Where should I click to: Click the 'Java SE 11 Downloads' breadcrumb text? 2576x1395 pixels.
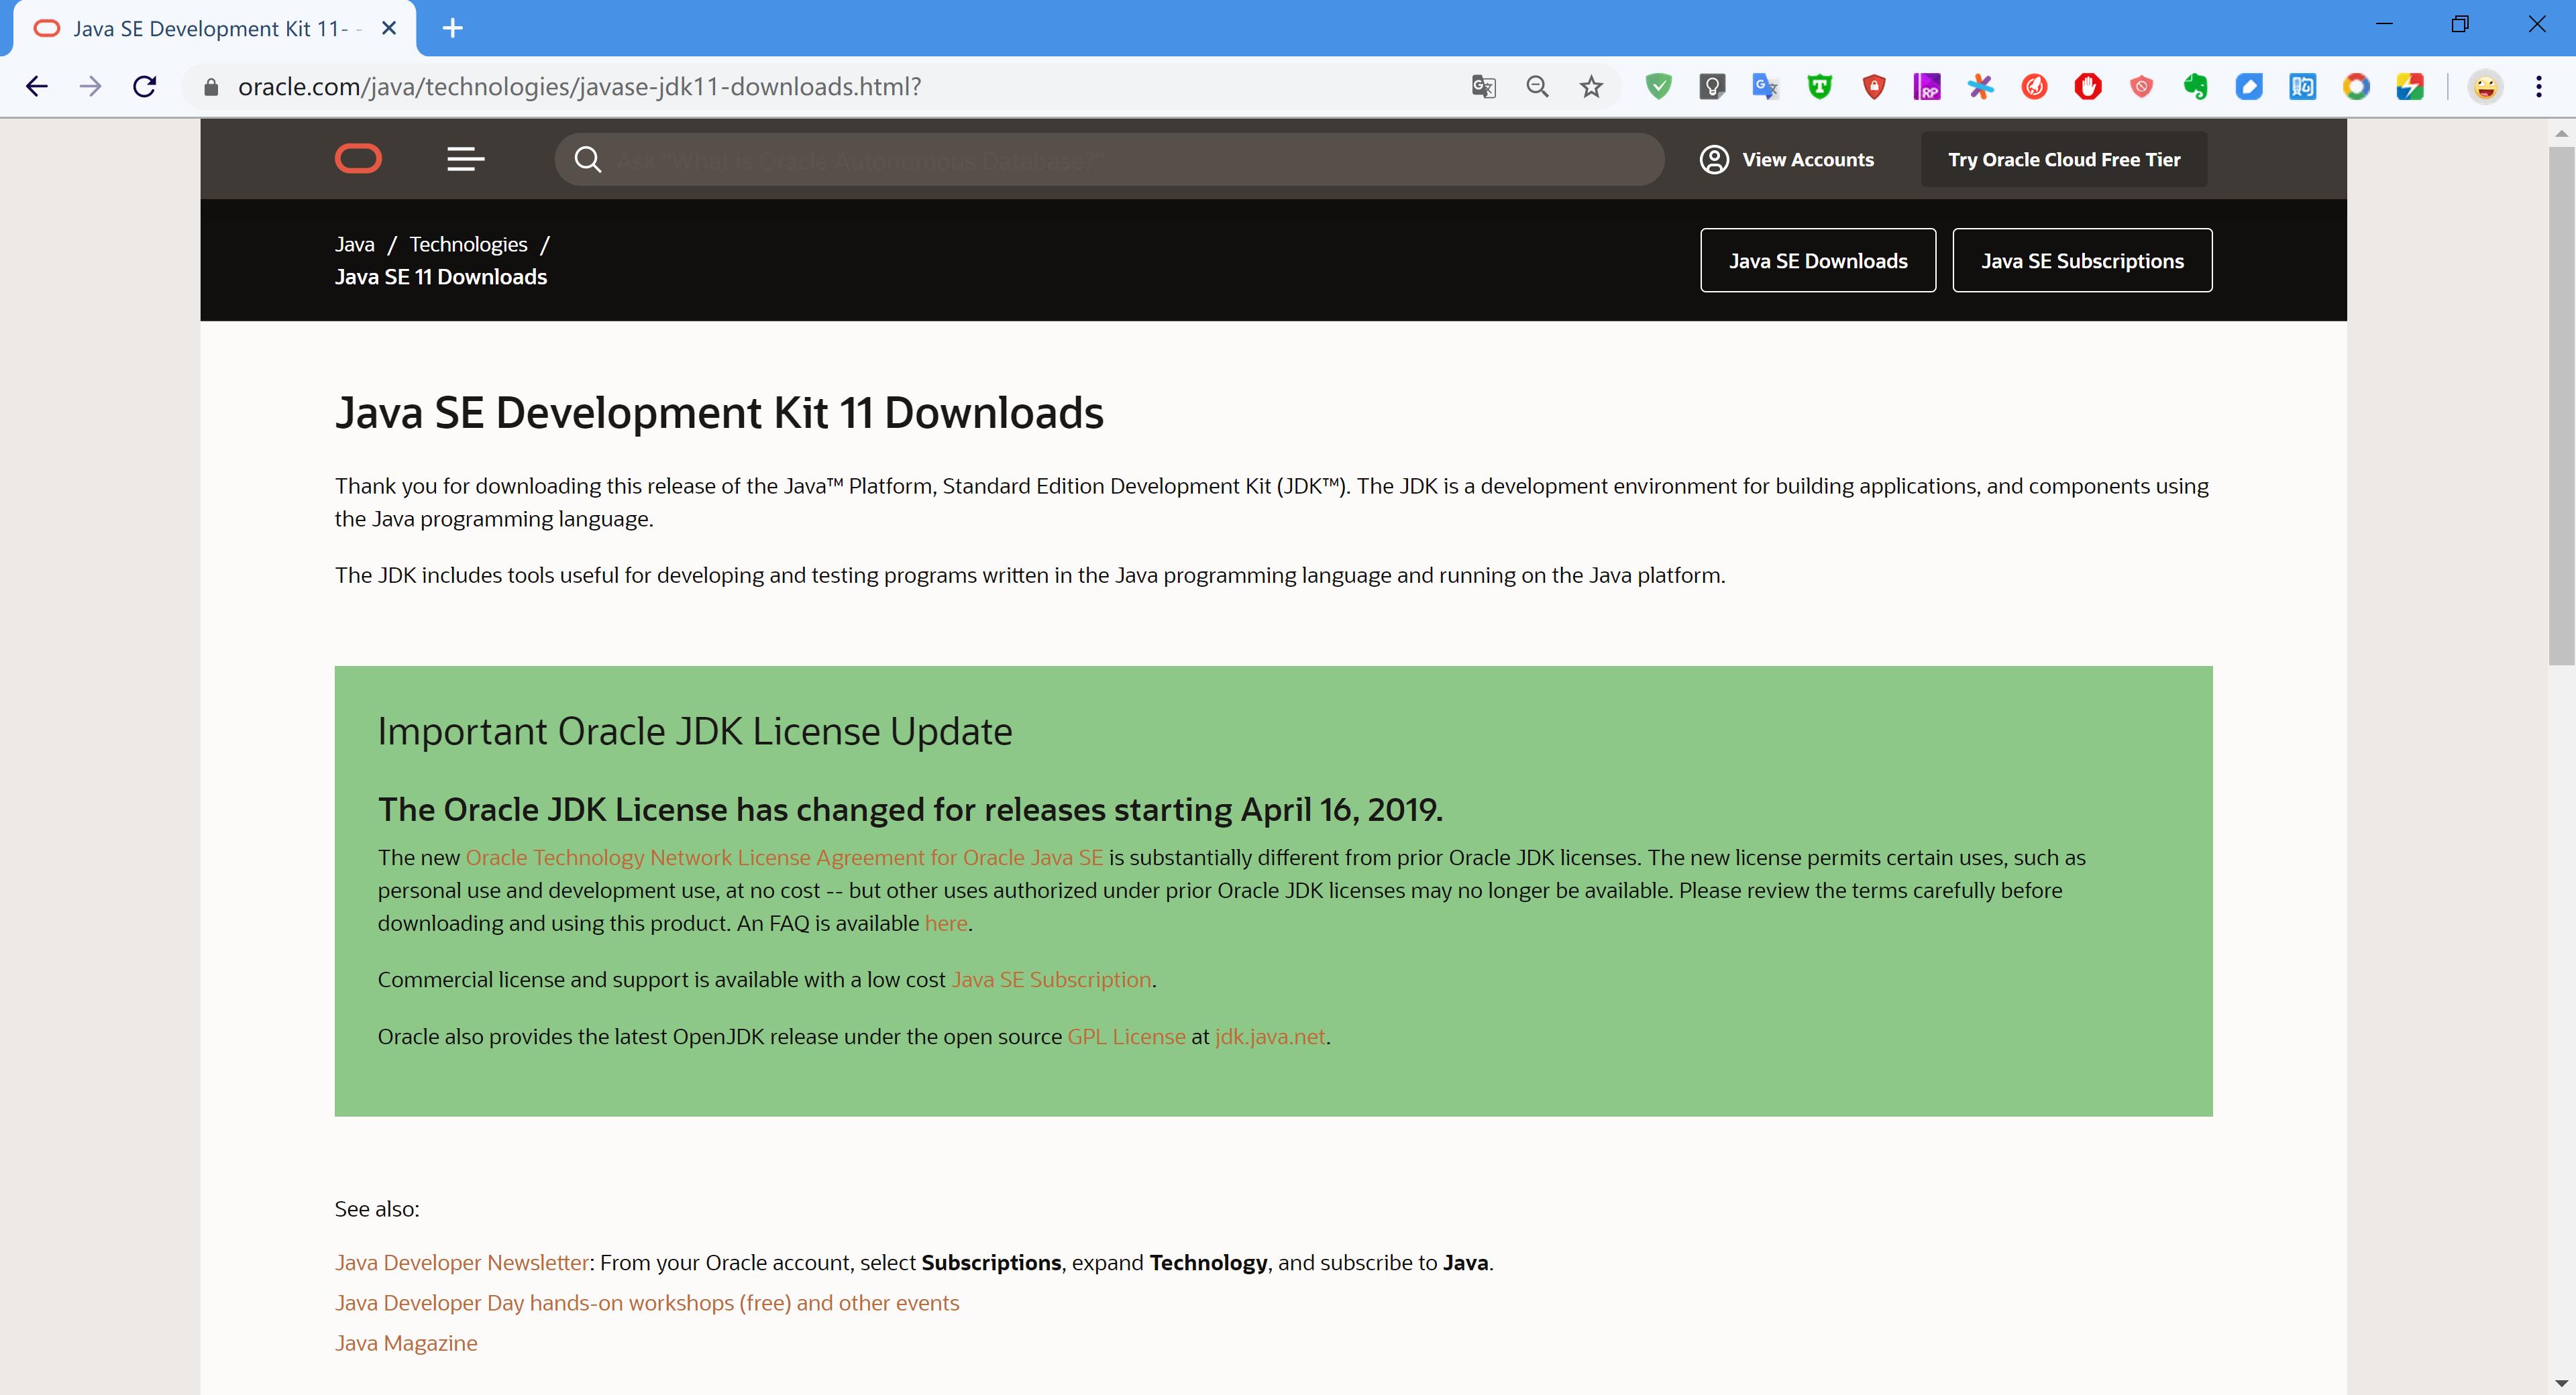(x=441, y=277)
